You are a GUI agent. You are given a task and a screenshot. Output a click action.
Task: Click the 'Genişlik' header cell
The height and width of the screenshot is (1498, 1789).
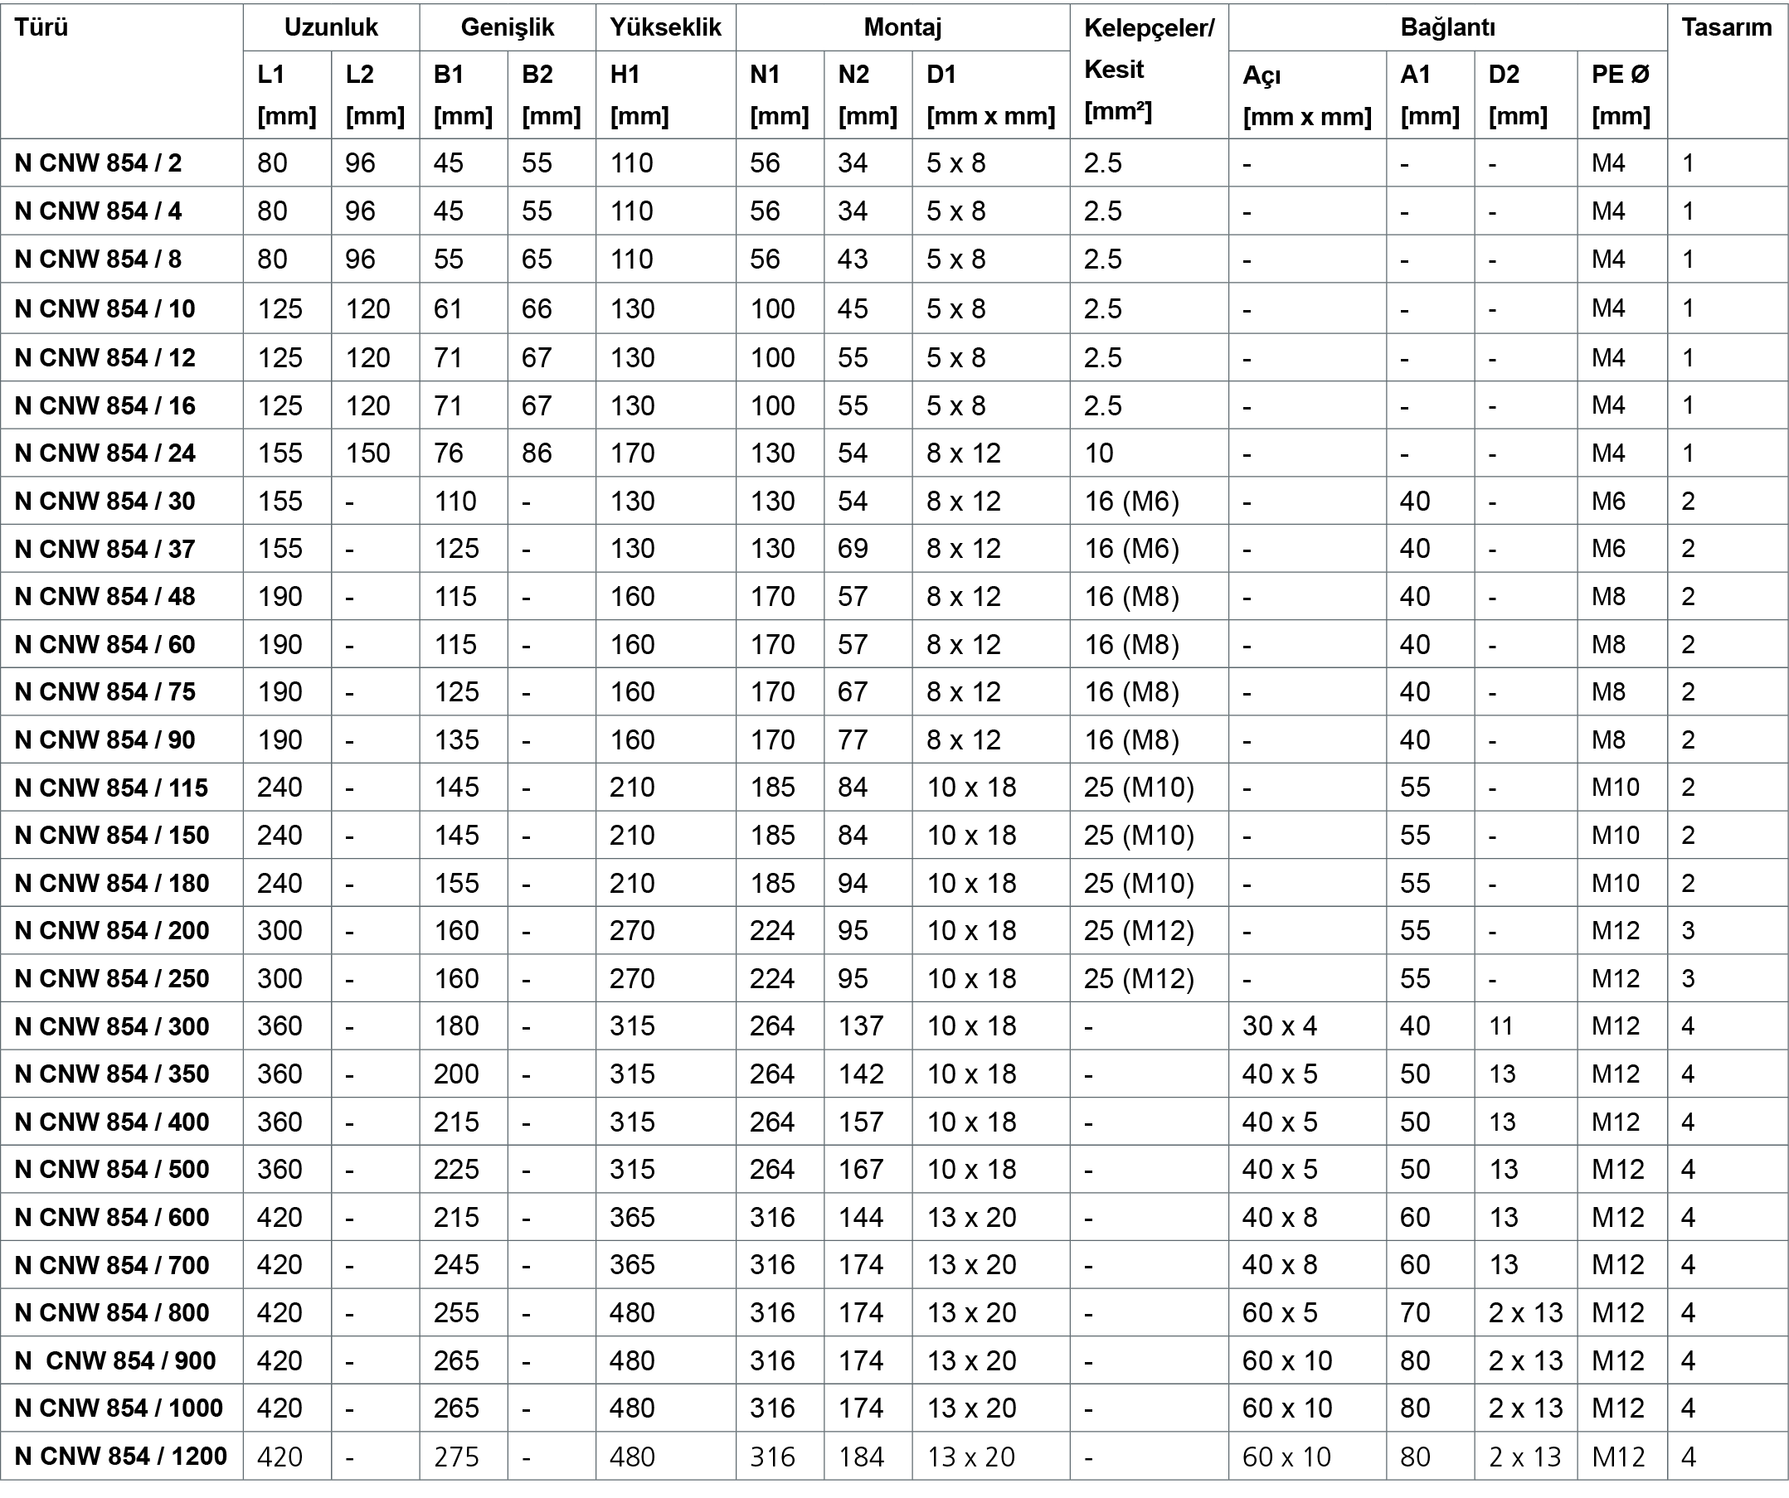point(507,27)
